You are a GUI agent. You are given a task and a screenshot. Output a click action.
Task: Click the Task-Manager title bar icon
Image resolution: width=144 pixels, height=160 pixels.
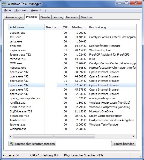pos(4,4)
